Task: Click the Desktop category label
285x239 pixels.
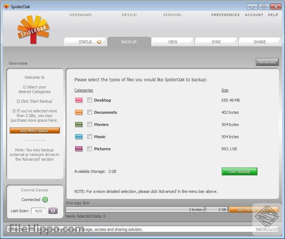Action: pyautogui.click(x=102, y=100)
